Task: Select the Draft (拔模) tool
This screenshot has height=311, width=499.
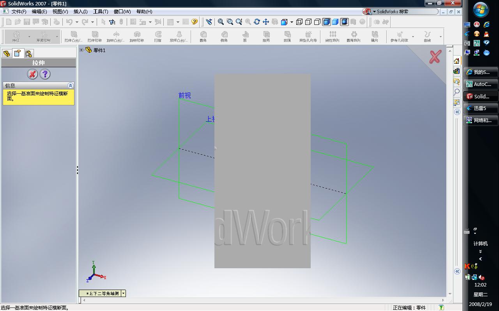Action: coord(287,37)
